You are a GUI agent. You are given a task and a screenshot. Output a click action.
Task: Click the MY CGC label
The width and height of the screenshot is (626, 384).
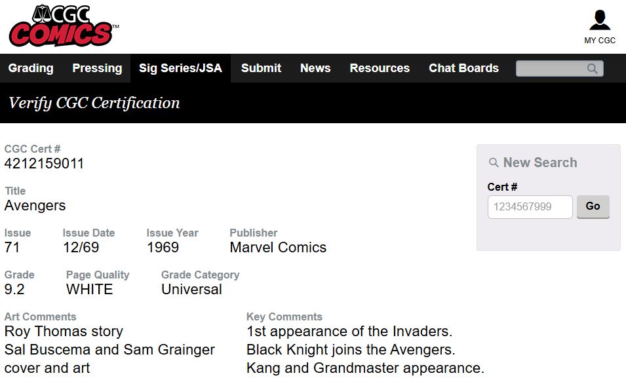(x=600, y=41)
